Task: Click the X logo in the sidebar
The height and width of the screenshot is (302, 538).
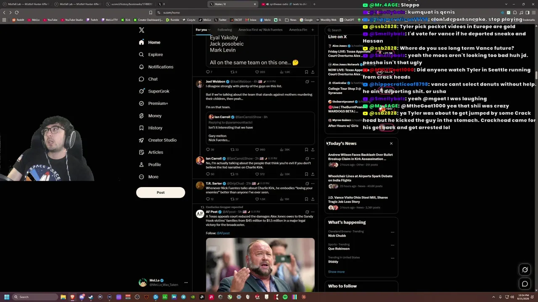Action: pyautogui.click(x=142, y=30)
